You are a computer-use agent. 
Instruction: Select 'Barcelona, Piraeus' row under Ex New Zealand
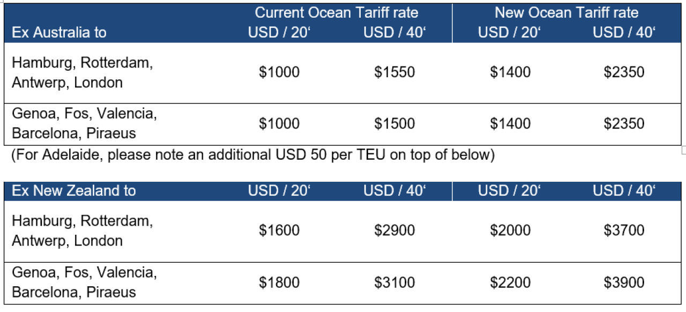coord(343,283)
